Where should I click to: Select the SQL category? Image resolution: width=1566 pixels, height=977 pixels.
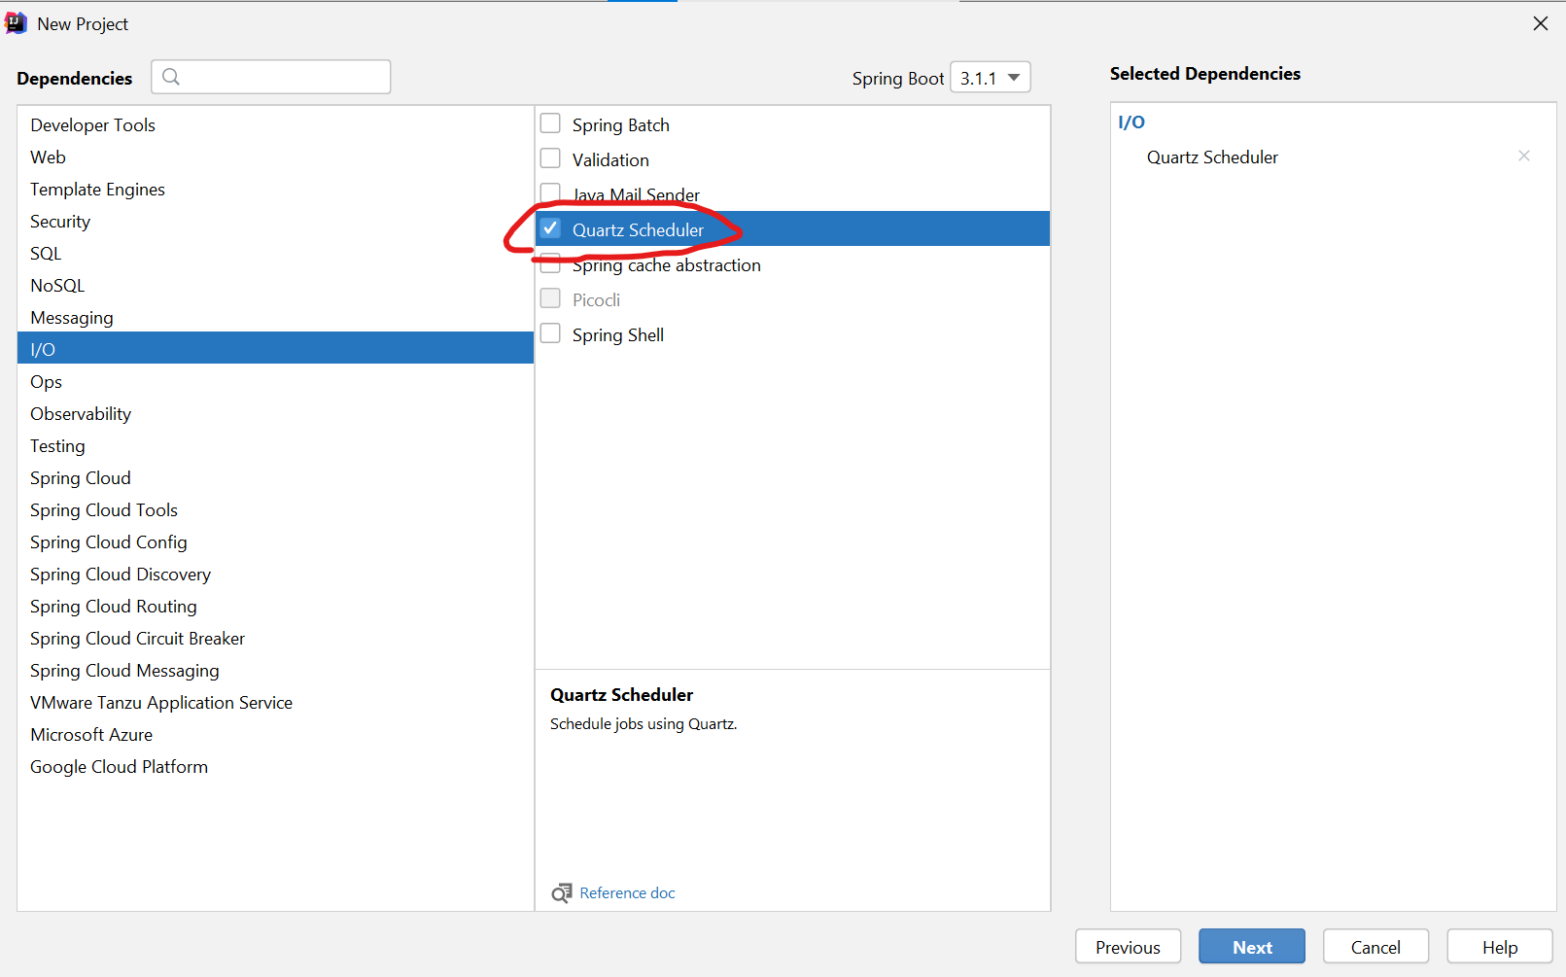pyautogui.click(x=275, y=254)
